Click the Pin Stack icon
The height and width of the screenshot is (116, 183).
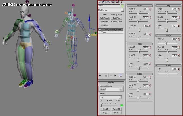(x=100, y=76)
